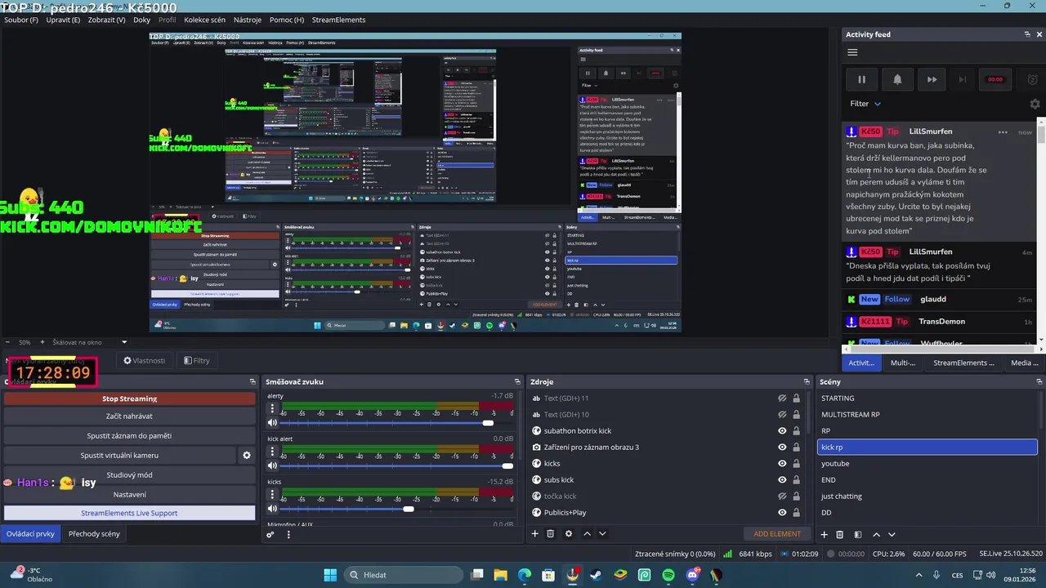Open advanced audio properties gears icon
The height and width of the screenshot is (588, 1046).
click(270, 535)
